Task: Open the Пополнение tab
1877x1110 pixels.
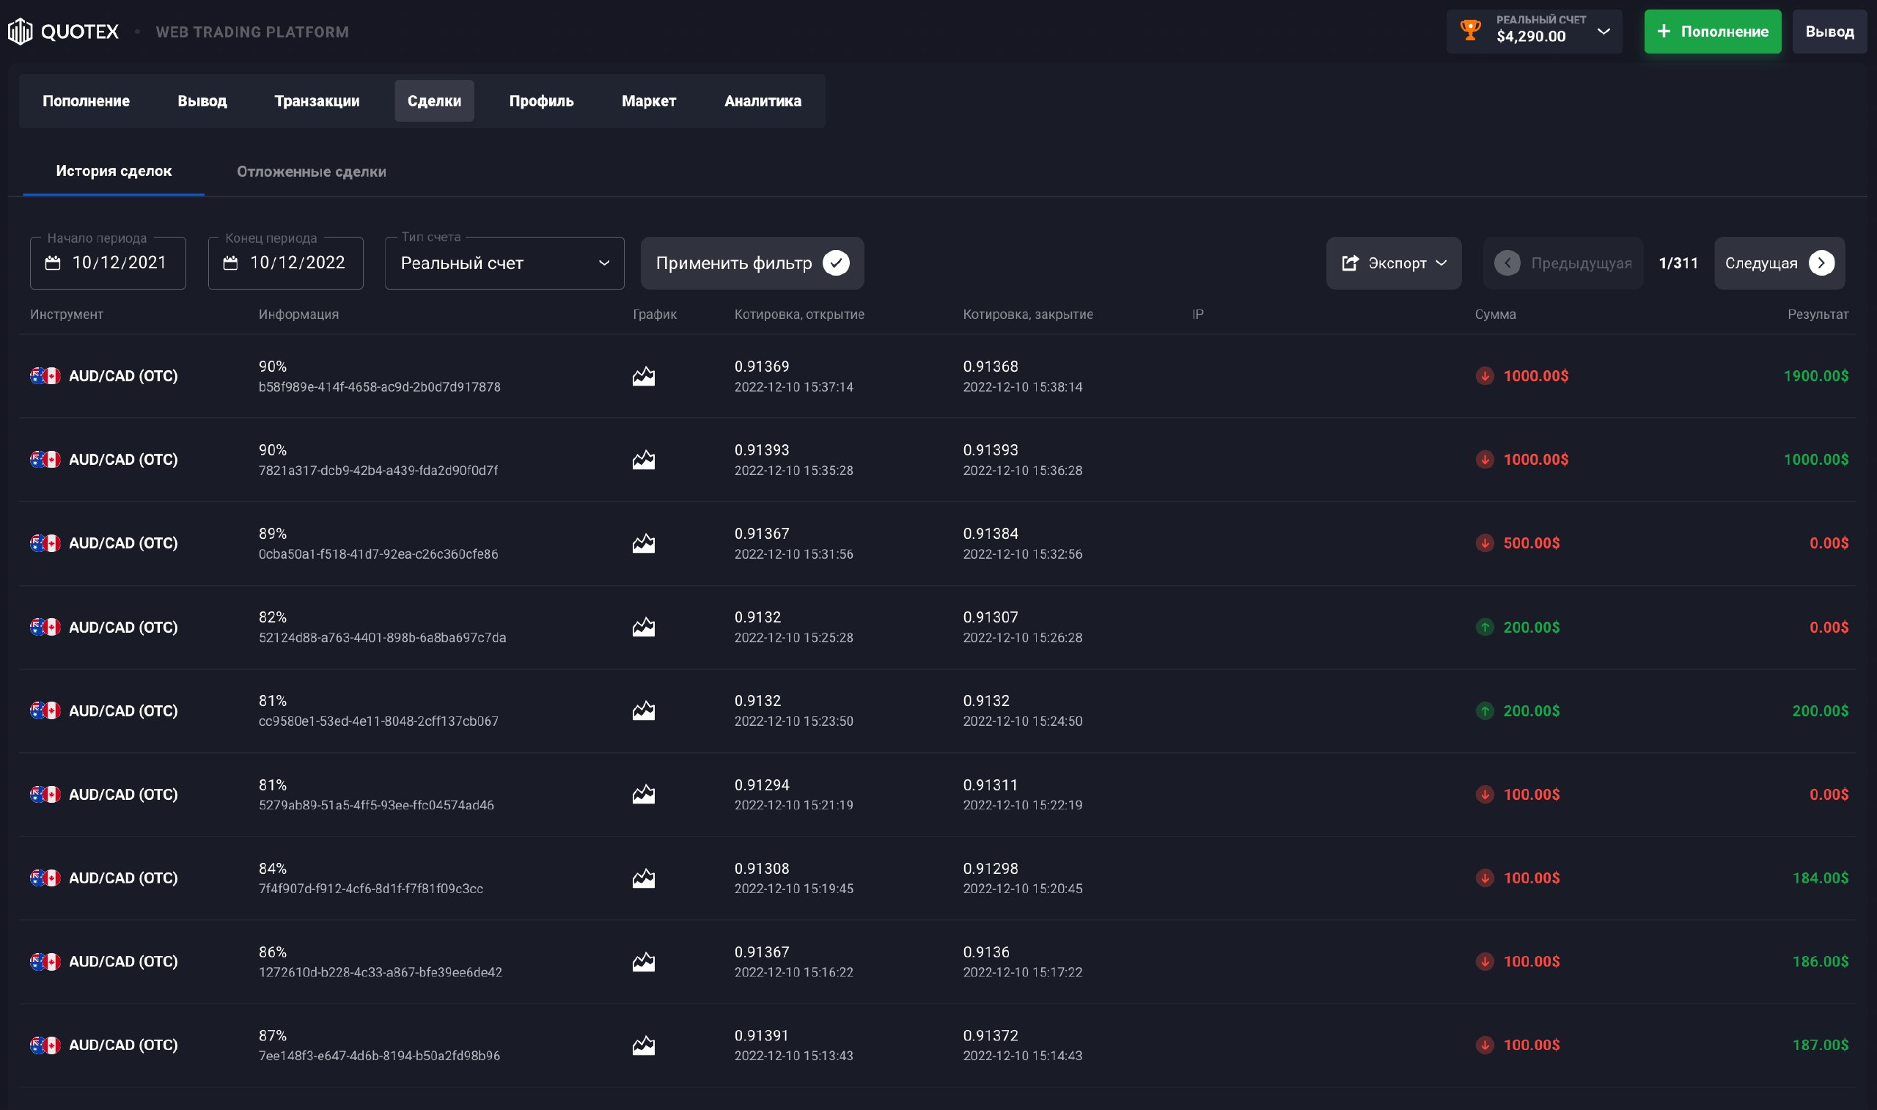Action: tap(86, 101)
